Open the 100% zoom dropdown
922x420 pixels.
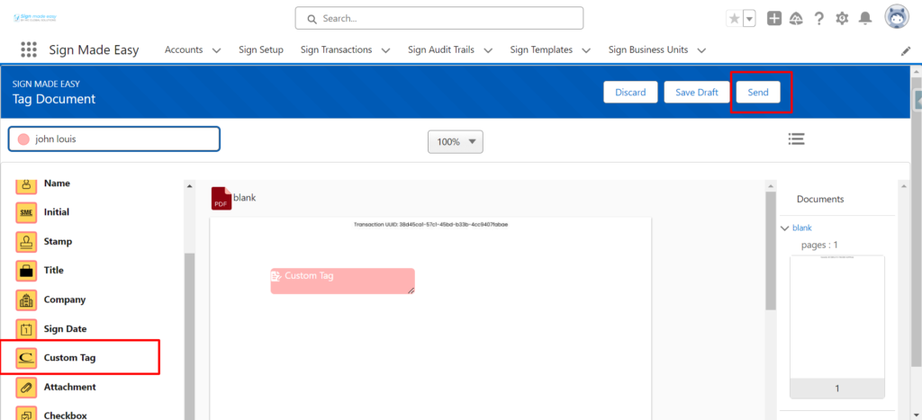coord(455,141)
